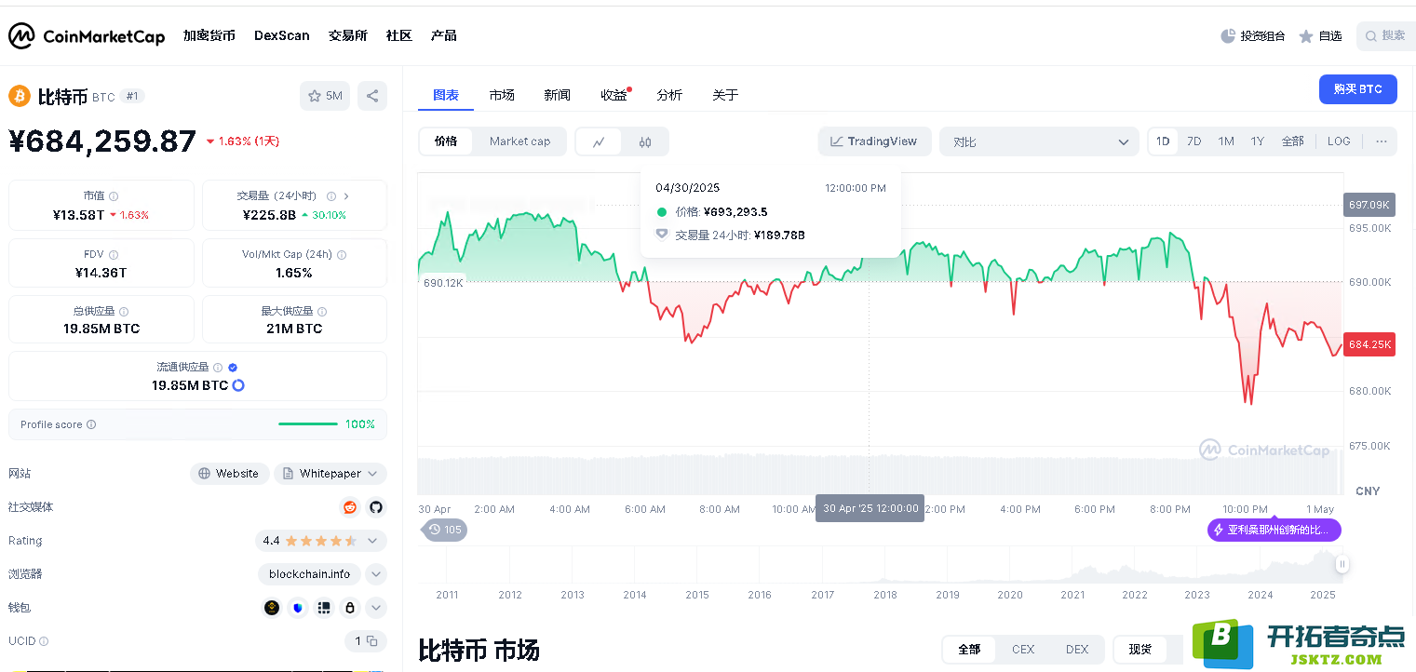The height and width of the screenshot is (672, 1416).
Task: Click the info icon beside Profile score
Action: pyautogui.click(x=91, y=424)
